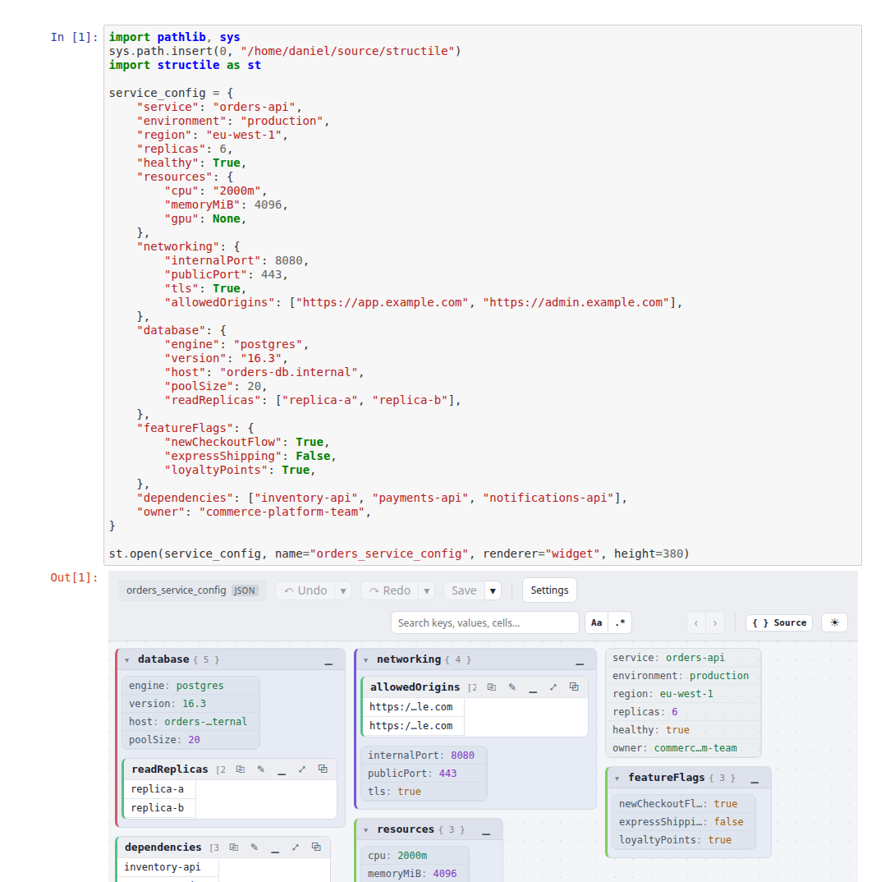Go to next search match
The width and height of the screenshot is (890, 882).
tap(715, 622)
